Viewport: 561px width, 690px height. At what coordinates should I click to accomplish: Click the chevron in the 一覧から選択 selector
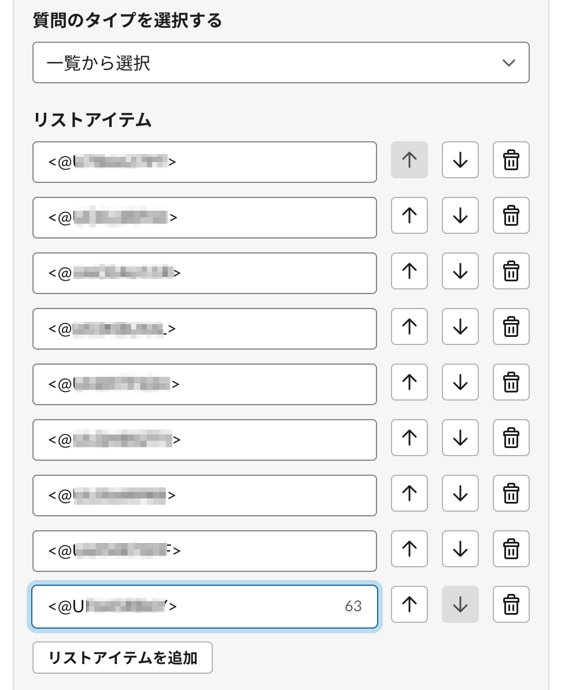tap(508, 63)
